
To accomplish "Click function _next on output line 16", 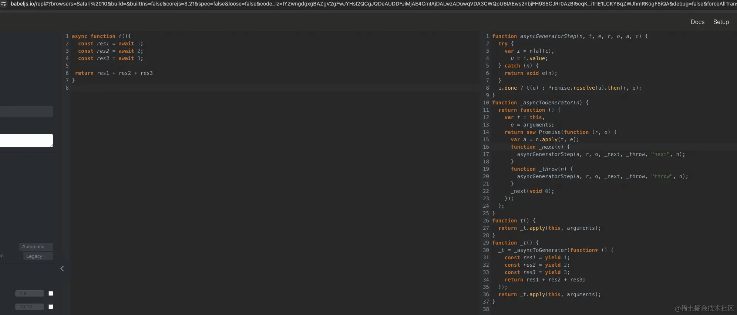I will [x=537, y=147].
